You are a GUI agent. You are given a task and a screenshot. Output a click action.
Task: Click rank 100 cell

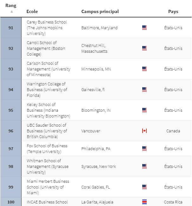tap(11, 202)
